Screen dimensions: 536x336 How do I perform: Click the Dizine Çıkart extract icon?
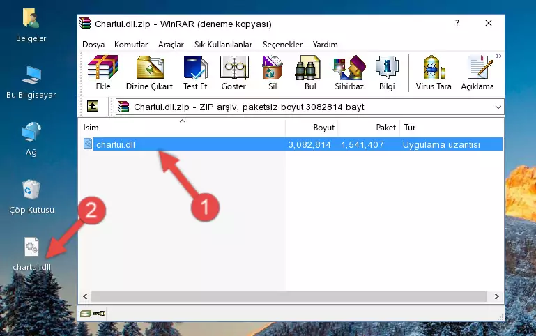pyautogui.click(x=149, y=72)
